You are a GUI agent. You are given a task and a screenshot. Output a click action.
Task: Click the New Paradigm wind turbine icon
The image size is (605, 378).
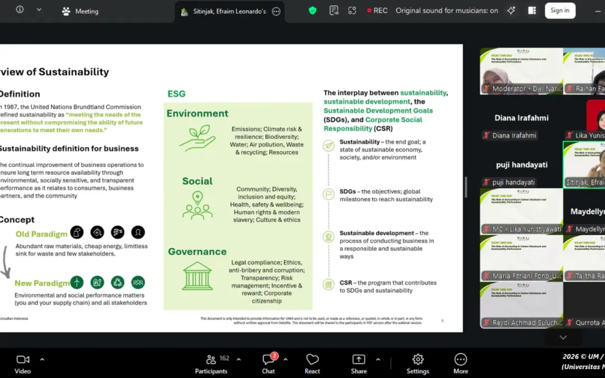[77, 282]
